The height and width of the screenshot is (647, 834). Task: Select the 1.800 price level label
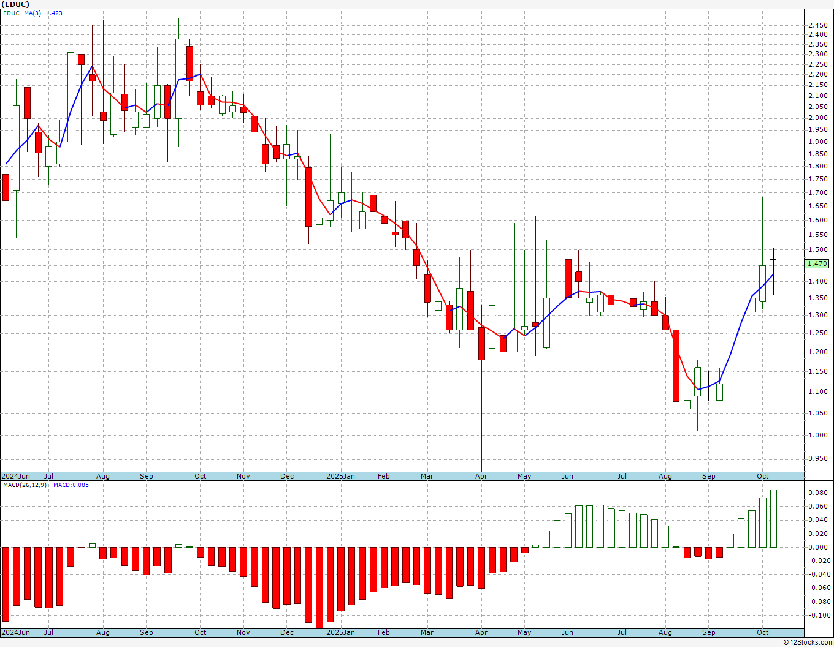click(817, 166)
